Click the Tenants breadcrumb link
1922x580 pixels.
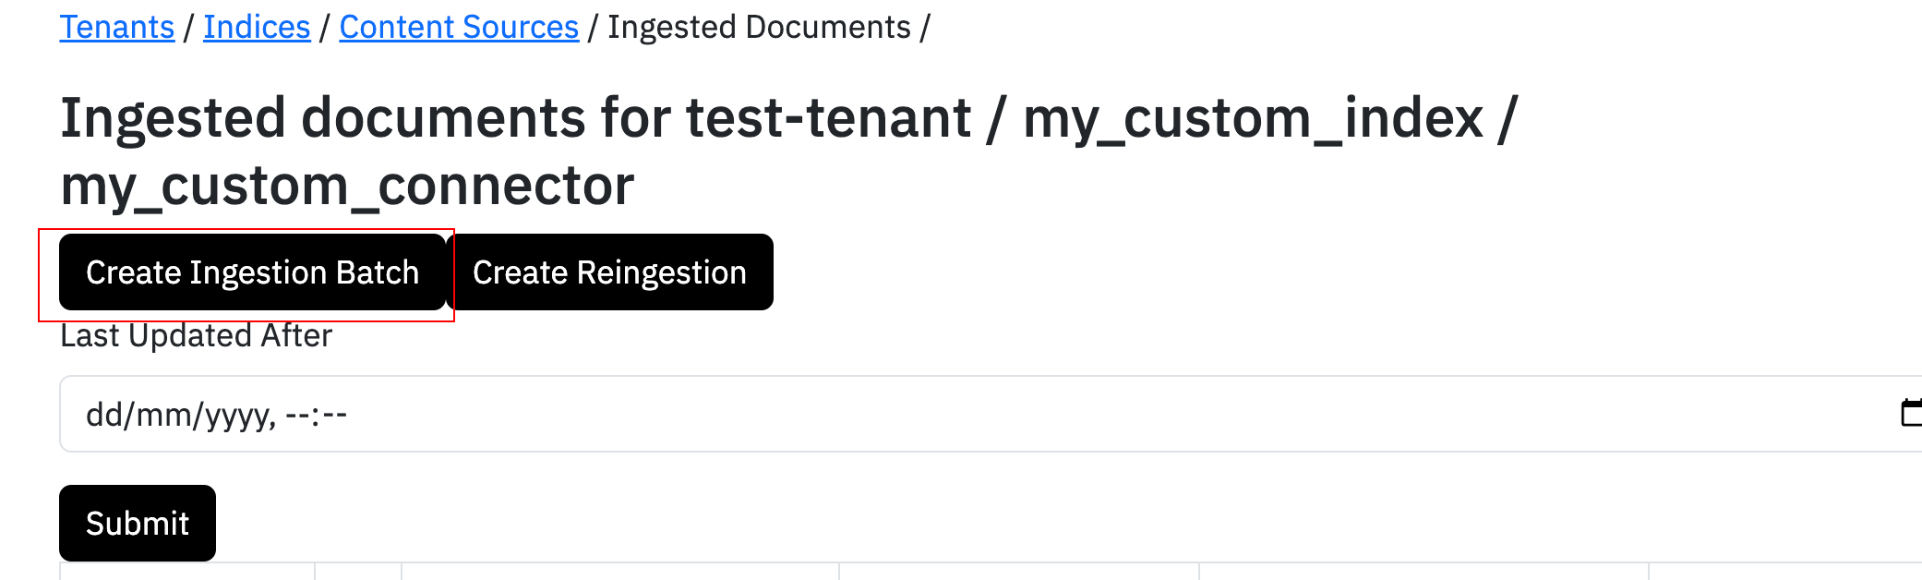click(x=117, y=28)
